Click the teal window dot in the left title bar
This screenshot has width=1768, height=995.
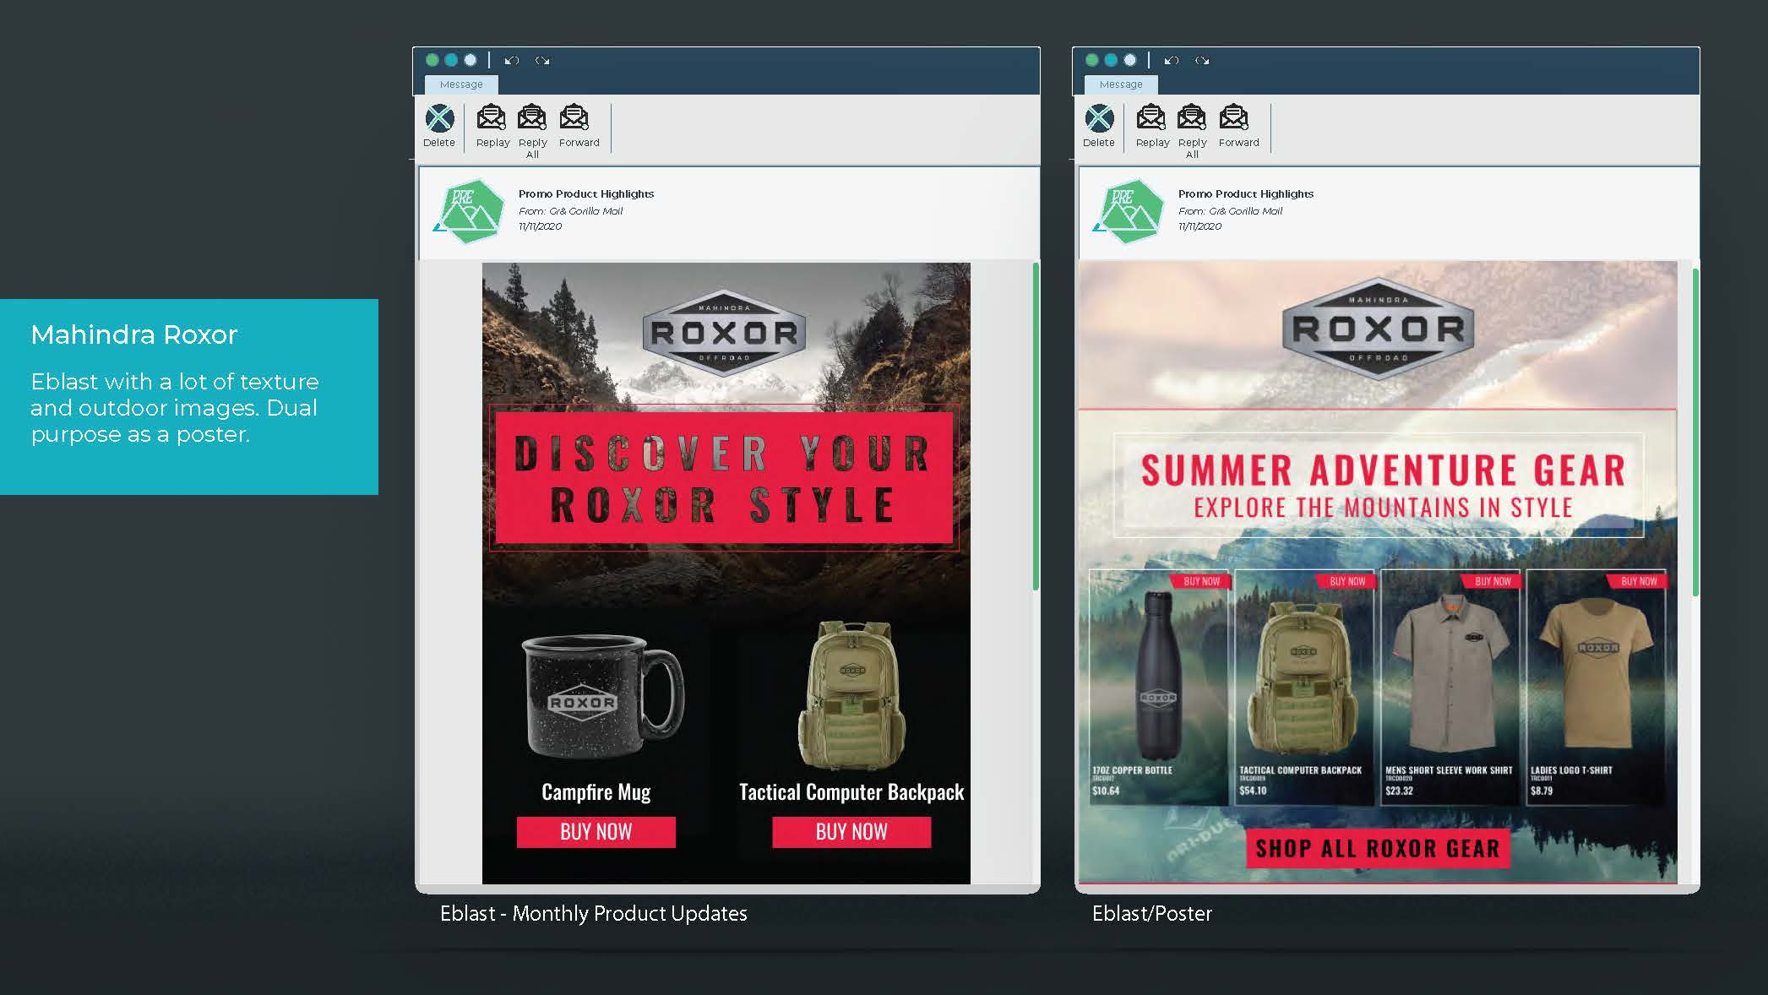451,60
